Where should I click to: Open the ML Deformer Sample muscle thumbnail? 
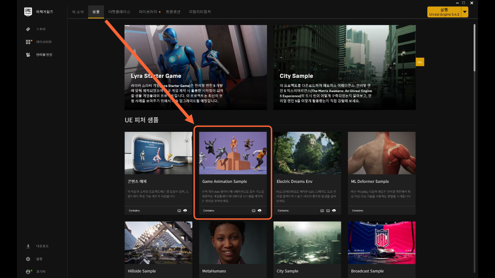pyautogui.click(x=382, y=153)
